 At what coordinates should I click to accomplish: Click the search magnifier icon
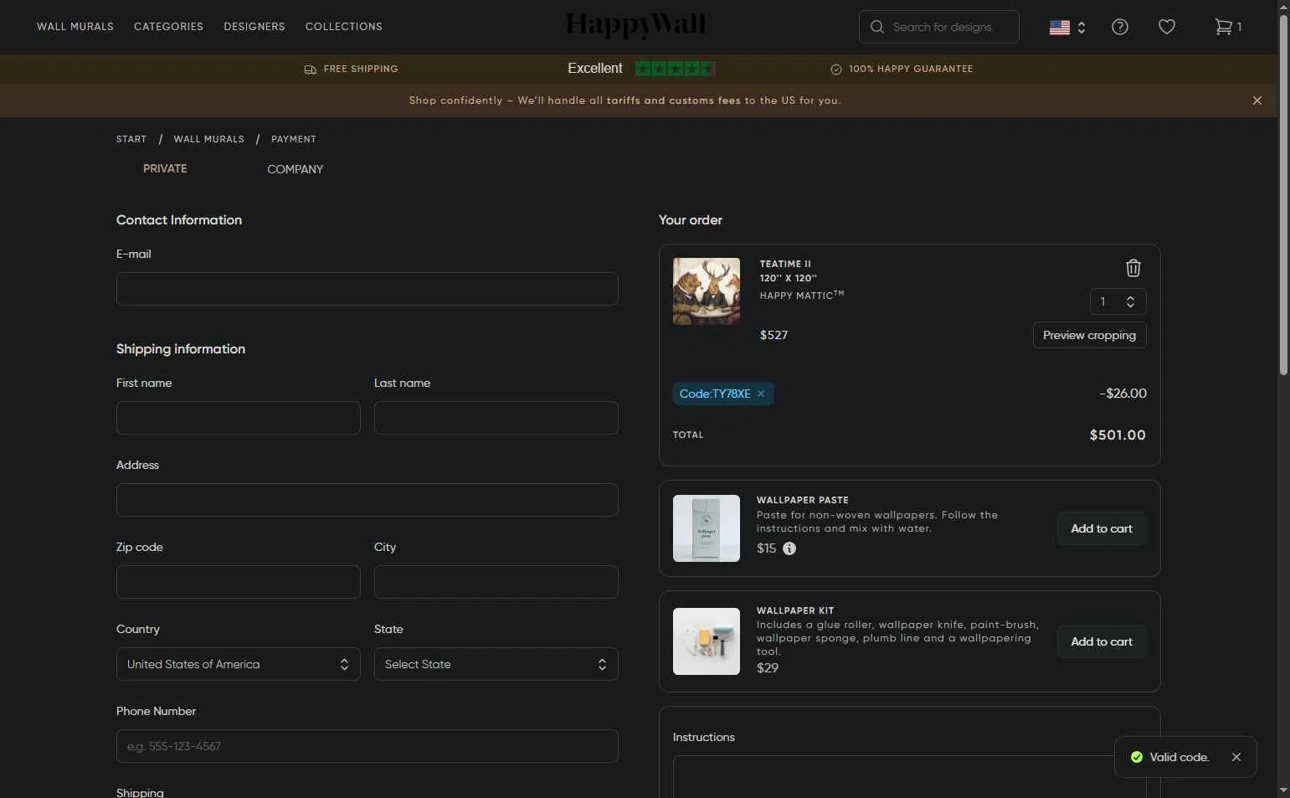tap(876, 27)
